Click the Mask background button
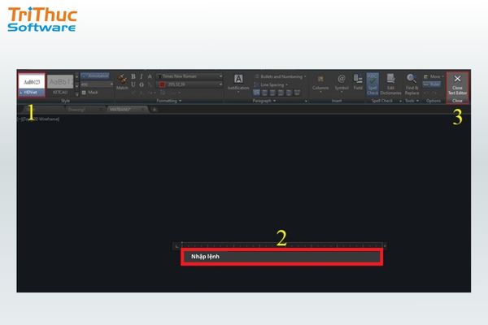The width and height of the screenshot is (488, 325). 90,93
